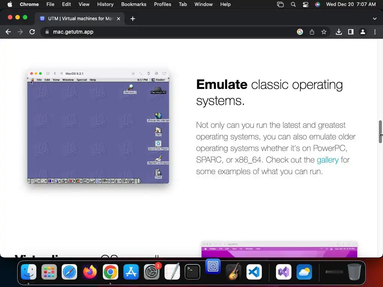Screen dimensions: 383x287
Task: Open the File menu
Action: pos(50,4)
